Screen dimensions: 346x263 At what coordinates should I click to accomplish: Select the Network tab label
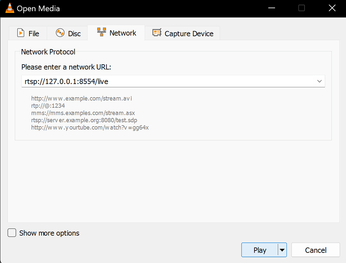click(123, 33)
